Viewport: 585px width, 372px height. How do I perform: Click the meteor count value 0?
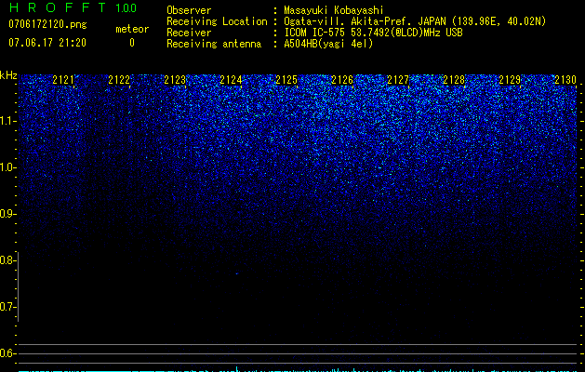pos(132,43)
